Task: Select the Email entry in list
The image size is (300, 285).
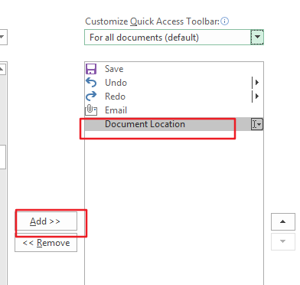Action: tap(174, 110)
